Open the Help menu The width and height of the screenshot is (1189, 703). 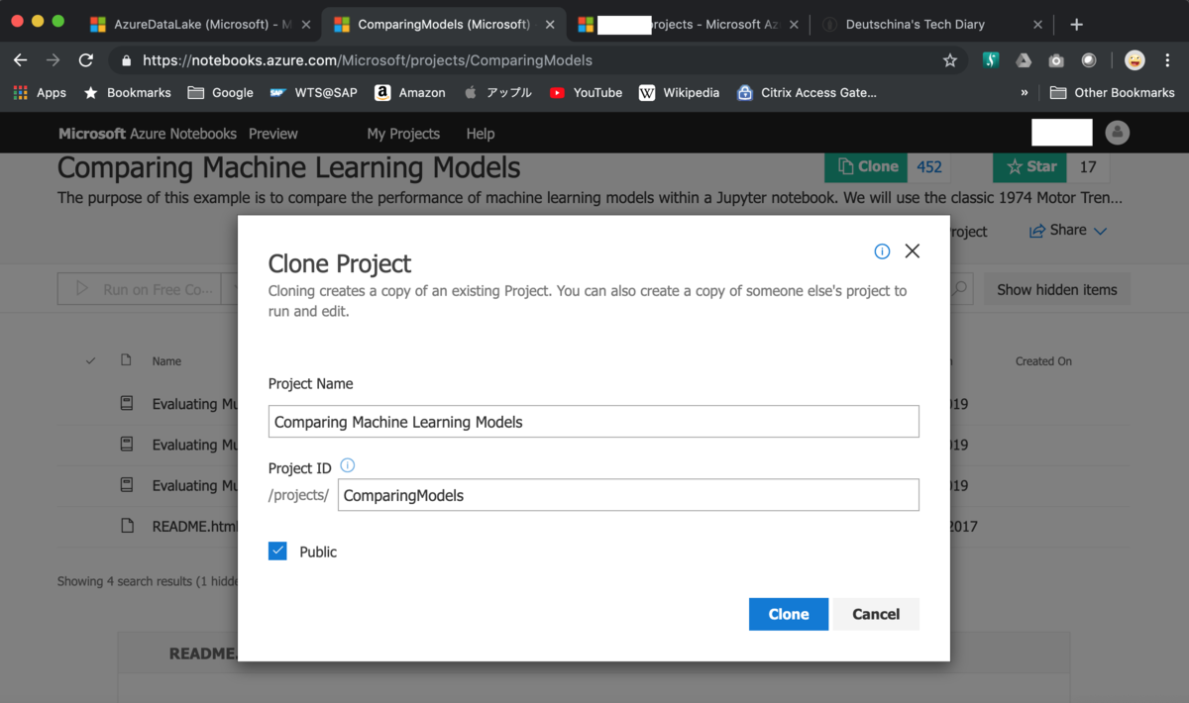[481, 133]
